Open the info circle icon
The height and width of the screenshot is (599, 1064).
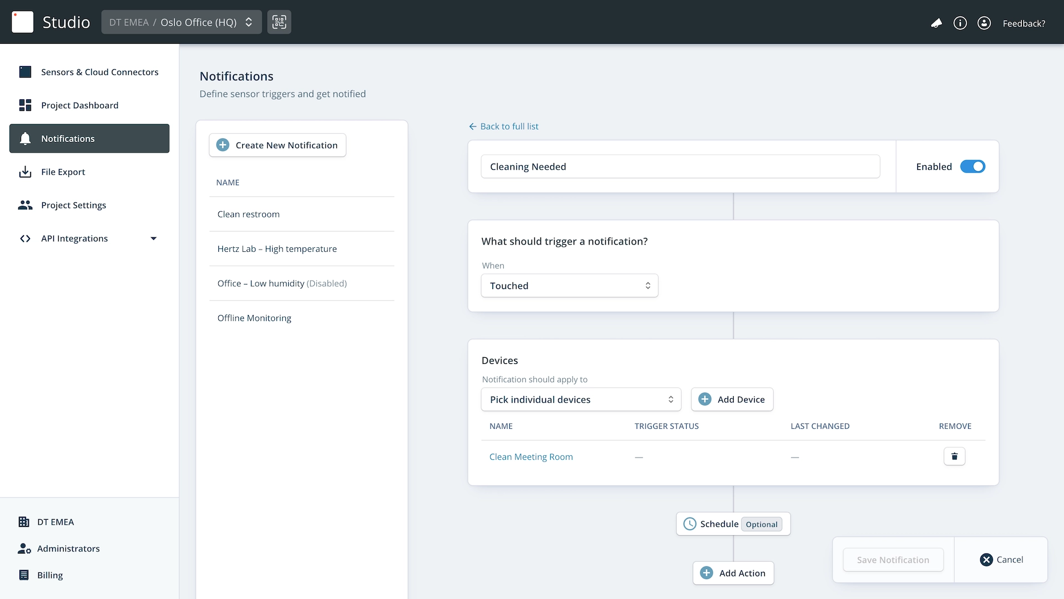[x=960, y=23]
